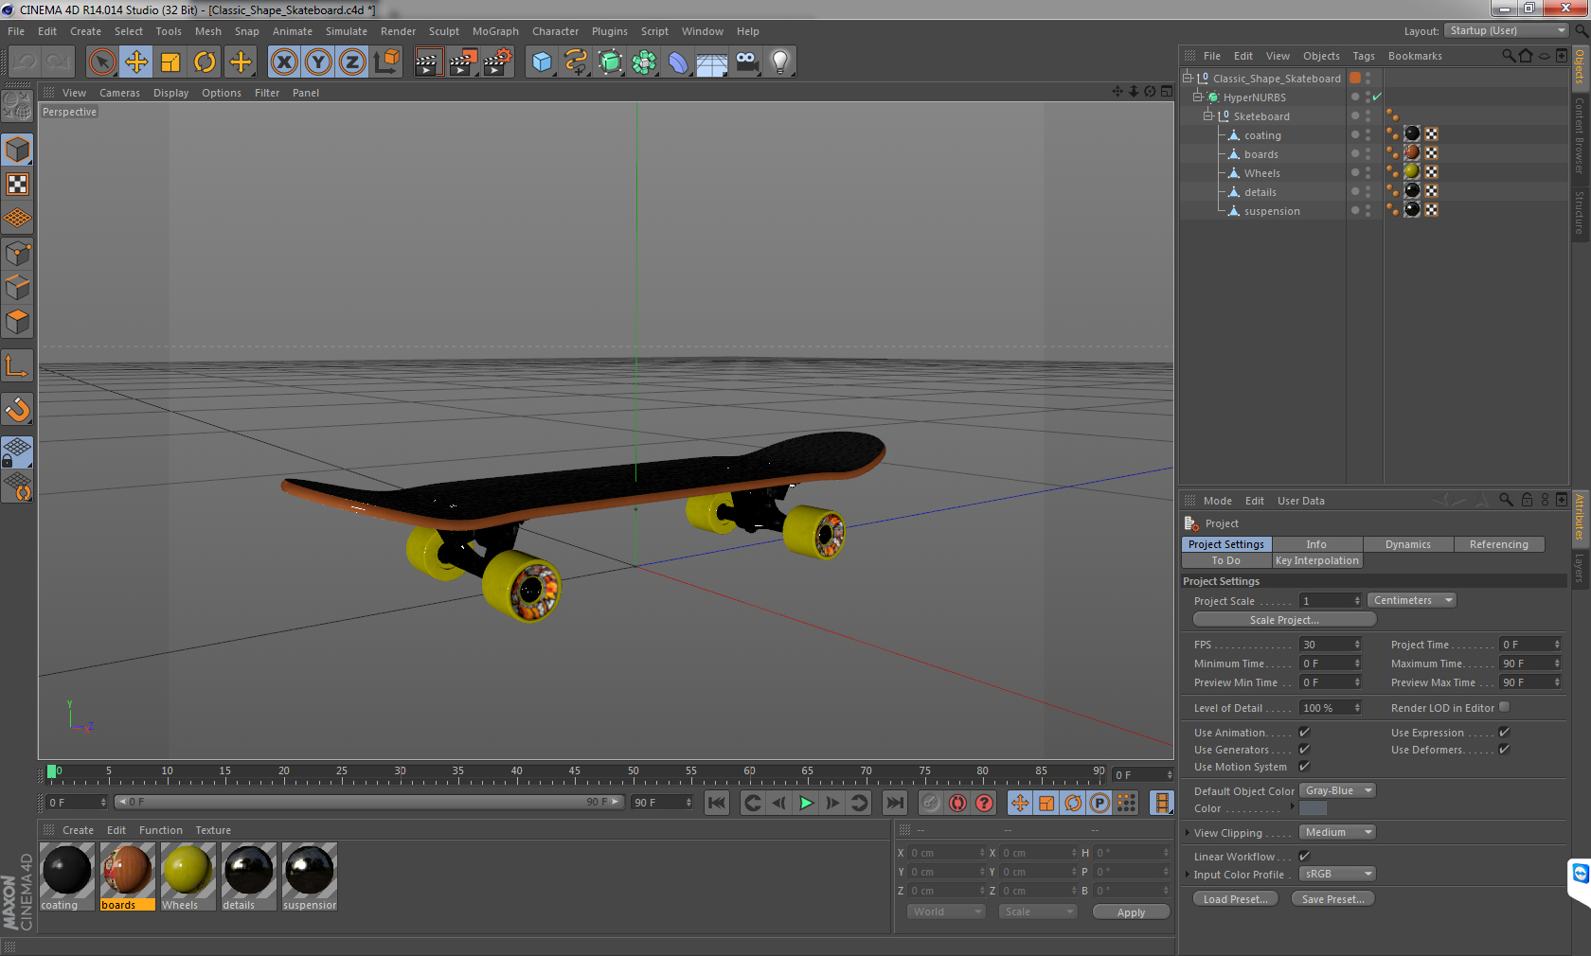Toggle Render LOD in Editor checkbox
The height and width of the screenshot is (956, 1591).
pos(1504,707)
